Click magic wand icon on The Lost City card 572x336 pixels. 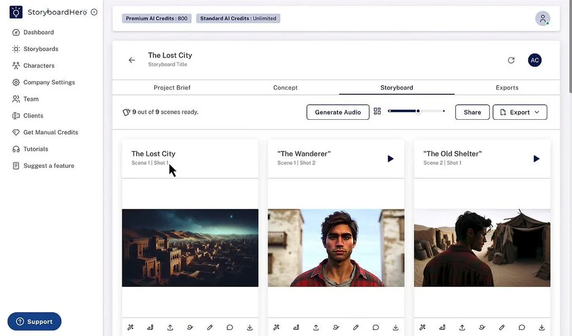[x=130, y=327]
